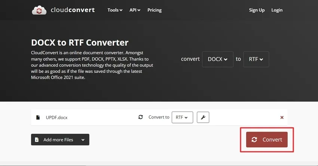Click the circular arrows icon on the Convert button

click(x=254, y=140)
